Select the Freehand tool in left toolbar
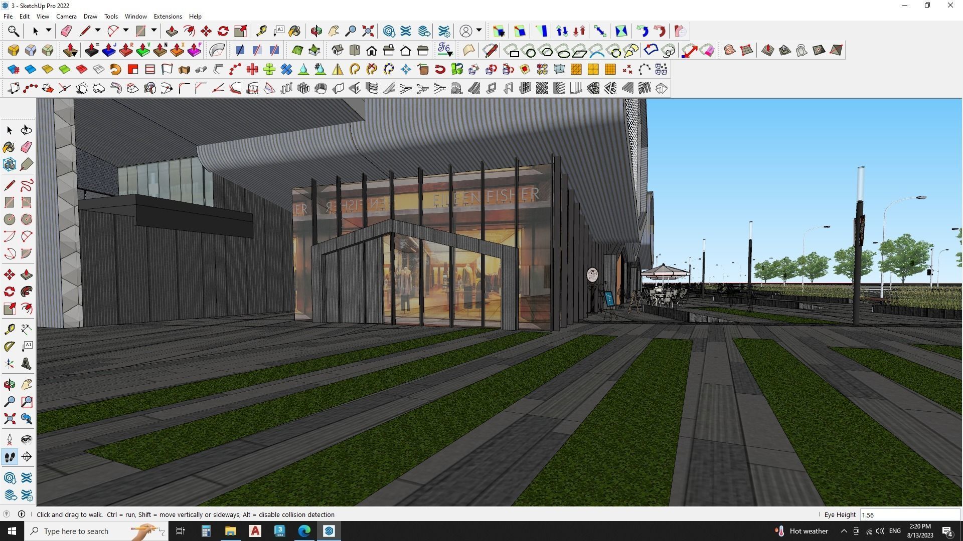 (x=27, y=185)
